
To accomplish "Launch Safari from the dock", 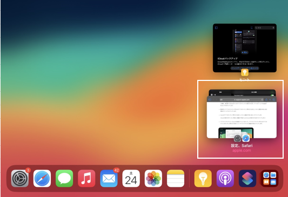I will pyautogui.click(x=42, y=178).
